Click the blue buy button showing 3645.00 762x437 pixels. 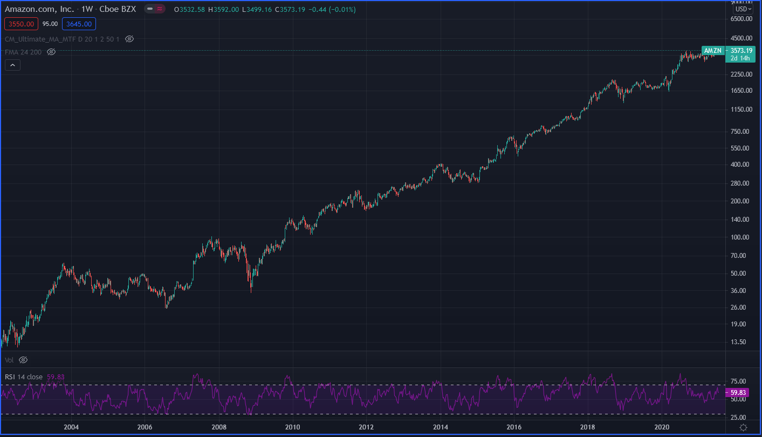[79, 24]
